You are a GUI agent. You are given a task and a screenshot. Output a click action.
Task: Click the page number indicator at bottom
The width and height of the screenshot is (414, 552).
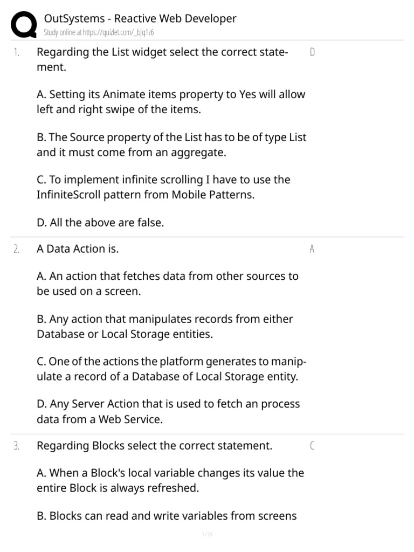tap(207, 535)
